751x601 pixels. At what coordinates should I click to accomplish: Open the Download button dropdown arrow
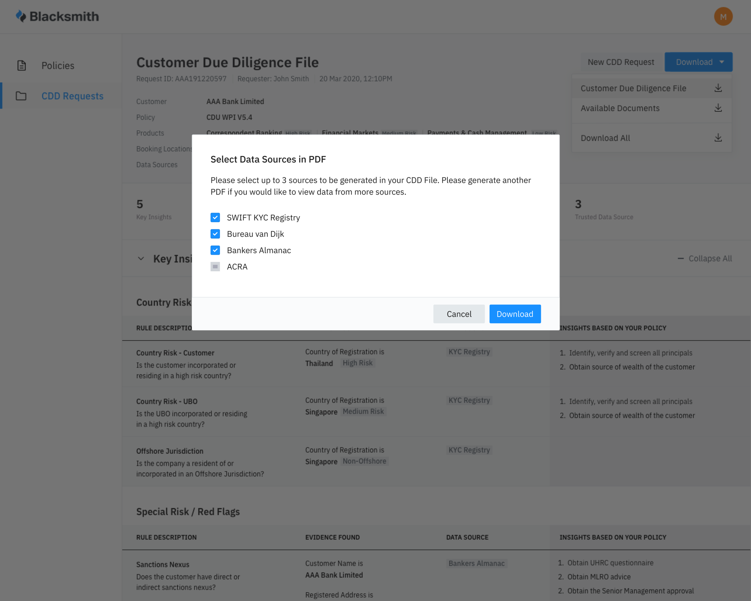click(x=721, y=62)
